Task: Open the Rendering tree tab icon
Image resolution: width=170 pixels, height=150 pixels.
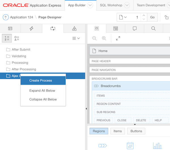Action: tap(10, 29)
